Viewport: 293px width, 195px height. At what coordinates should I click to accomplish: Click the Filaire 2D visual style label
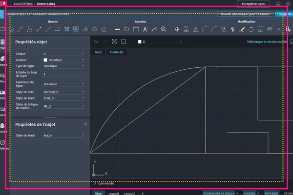(116, 52)
